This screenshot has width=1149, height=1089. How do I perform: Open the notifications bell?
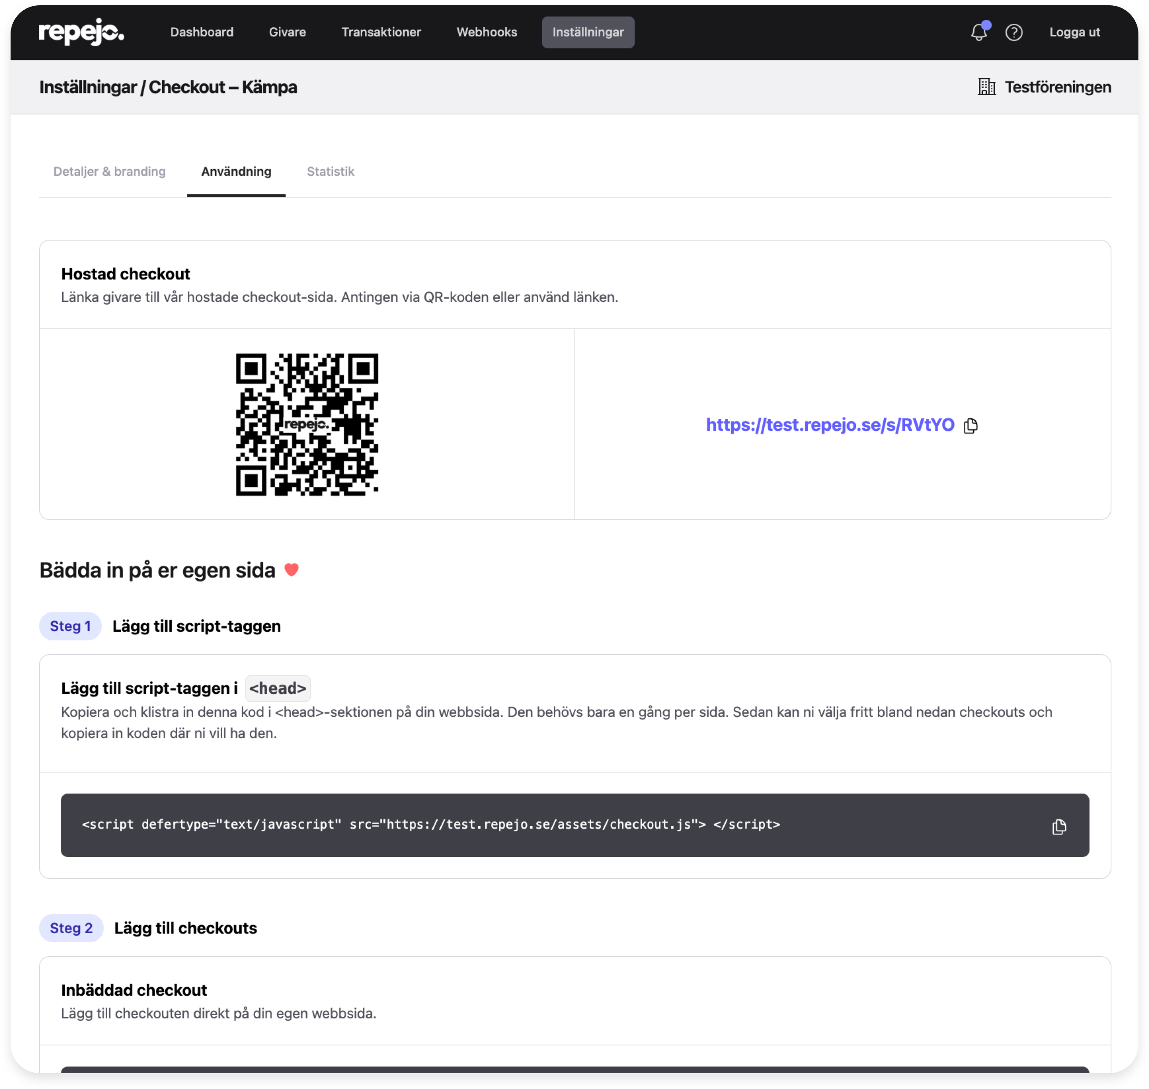coord(979,32)
